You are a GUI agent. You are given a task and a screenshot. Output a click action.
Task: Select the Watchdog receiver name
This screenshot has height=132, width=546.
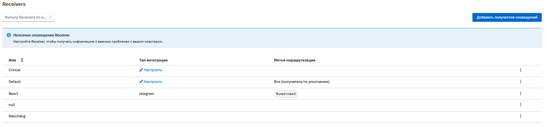17,116
